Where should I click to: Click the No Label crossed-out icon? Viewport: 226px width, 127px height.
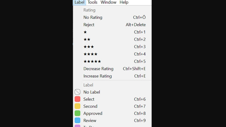pyautogui.click(x=77, y=92)
